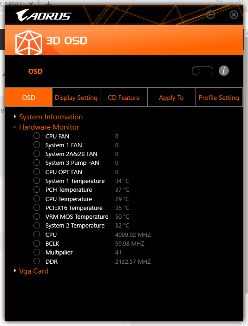Click the 3D OSD cube logo
The image size is (248, 326).
29,42
